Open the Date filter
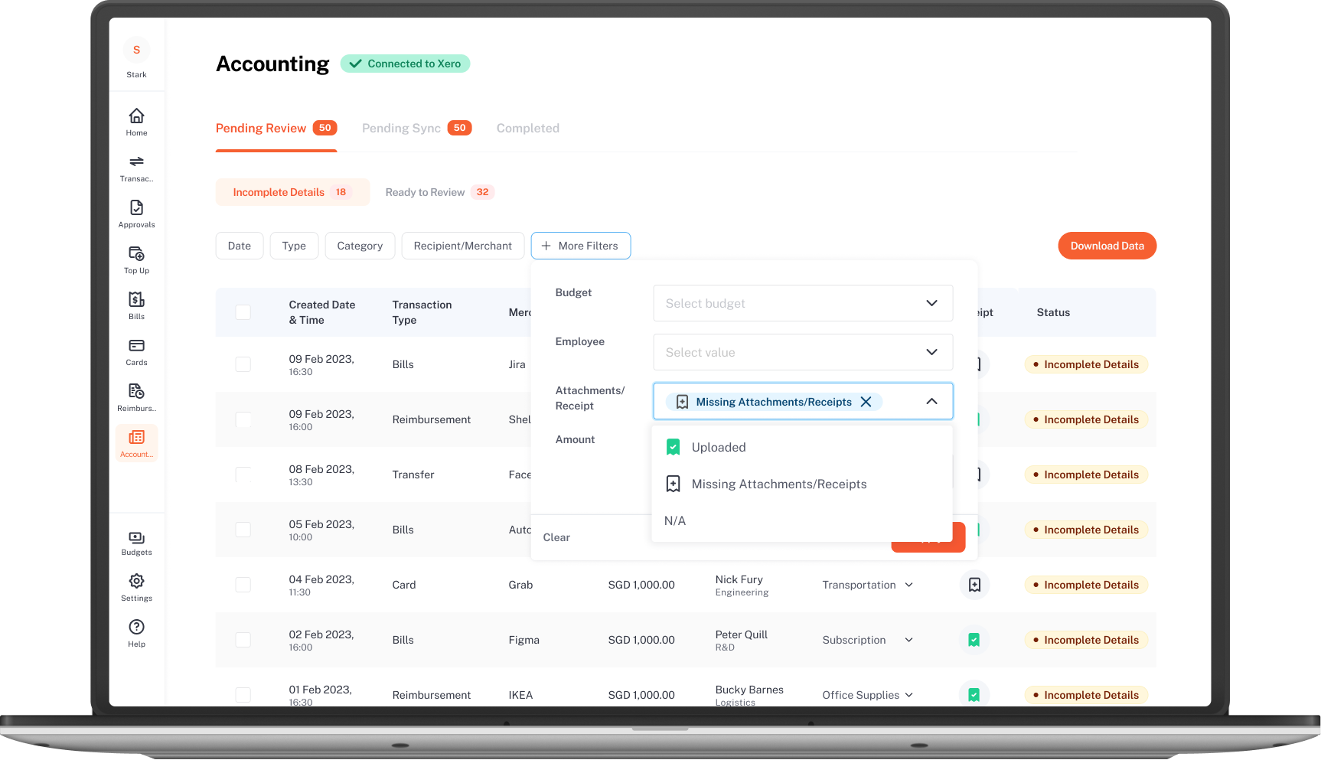 click(x=240, y=246)
